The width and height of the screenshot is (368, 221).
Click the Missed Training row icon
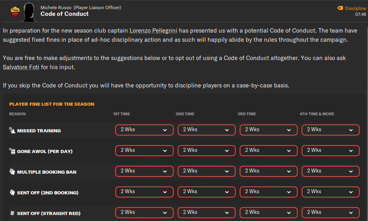pos(12,131)
